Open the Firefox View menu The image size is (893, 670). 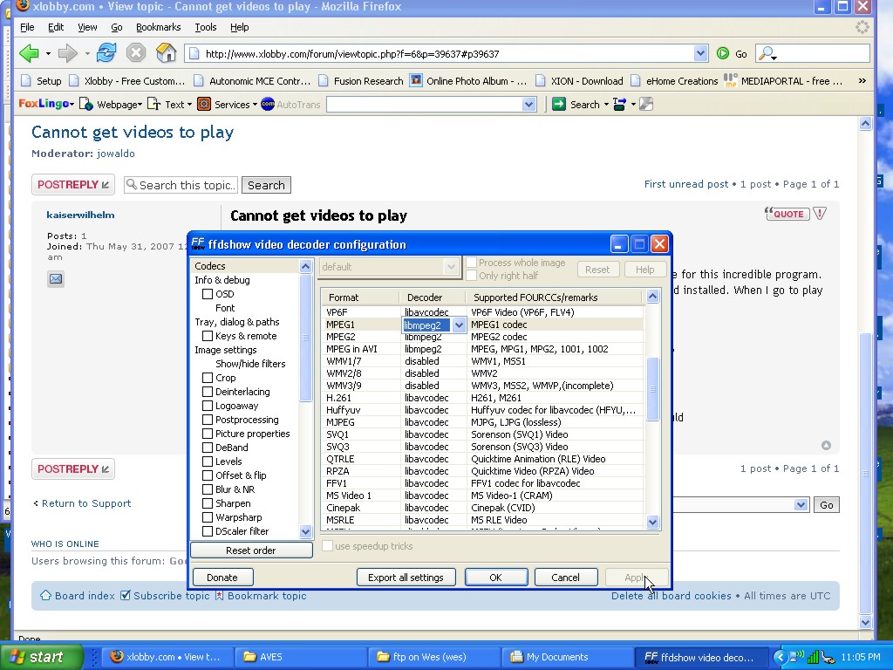point(87,27)
